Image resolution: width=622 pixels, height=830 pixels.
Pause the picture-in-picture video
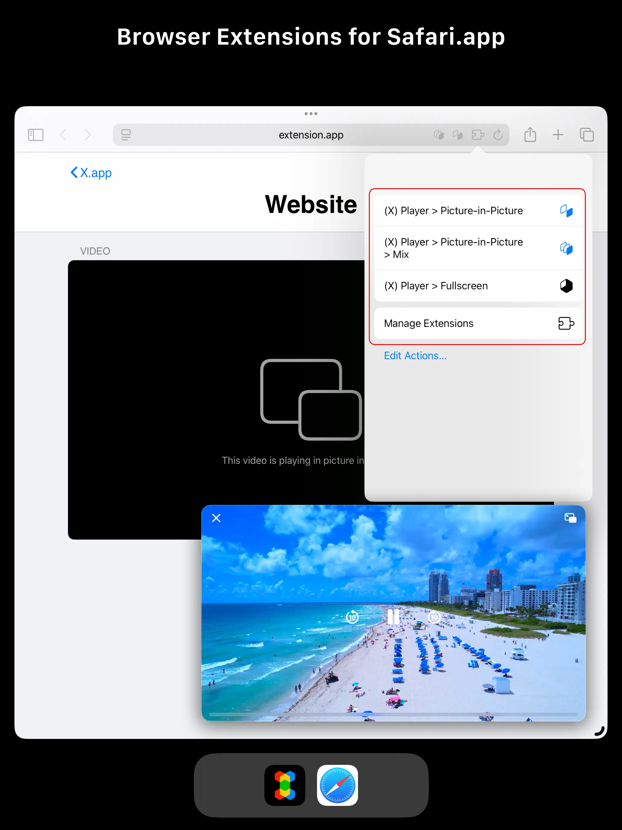pyautogui.click(x=393, y=616)
